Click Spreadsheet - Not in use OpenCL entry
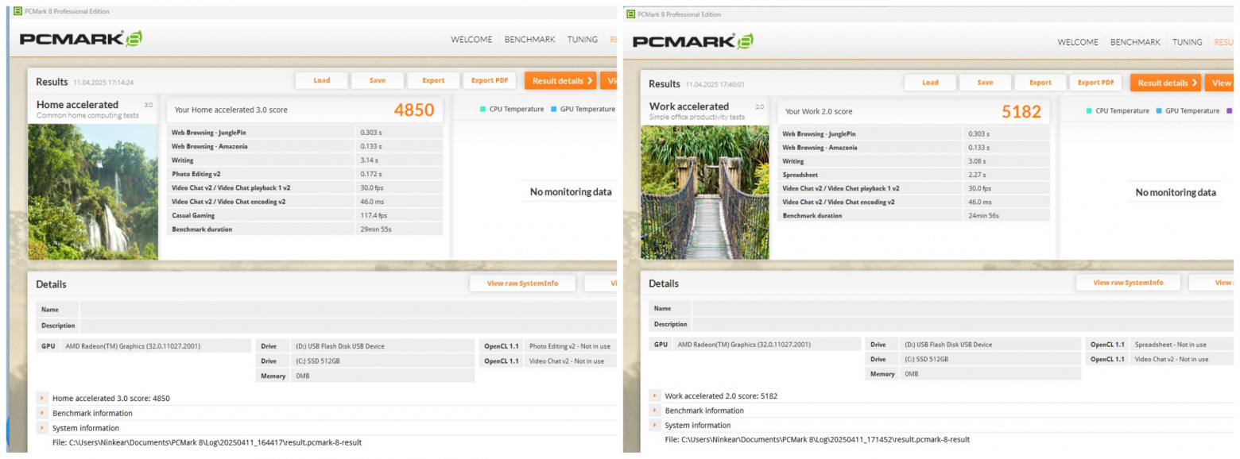The width and height of the screenshot is (1240, 459). (x=1182, y=345)
